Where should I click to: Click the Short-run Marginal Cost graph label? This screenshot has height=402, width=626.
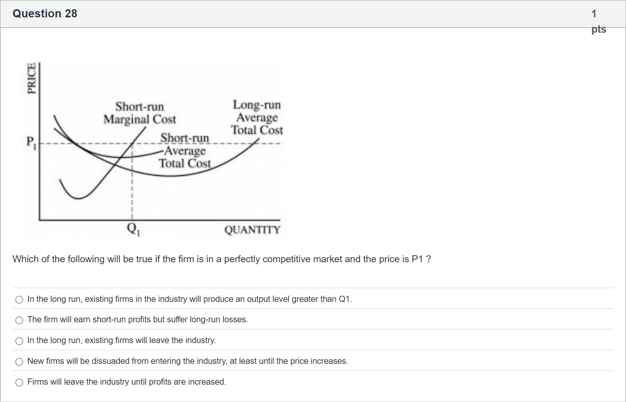(140, 113)
